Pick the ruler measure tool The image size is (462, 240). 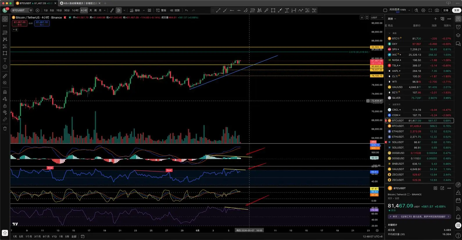(x=5, y=76)
